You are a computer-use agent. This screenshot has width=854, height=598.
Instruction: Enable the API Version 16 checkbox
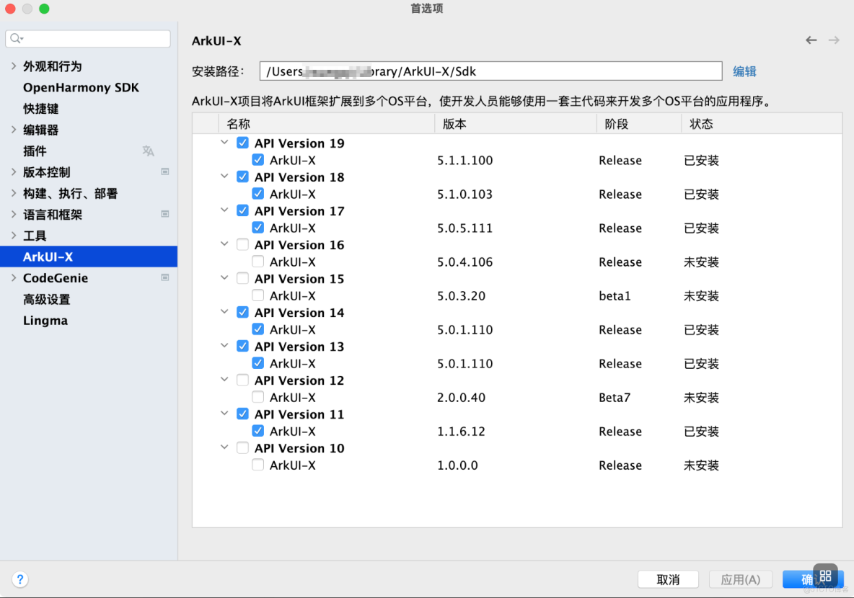(242, 244)
